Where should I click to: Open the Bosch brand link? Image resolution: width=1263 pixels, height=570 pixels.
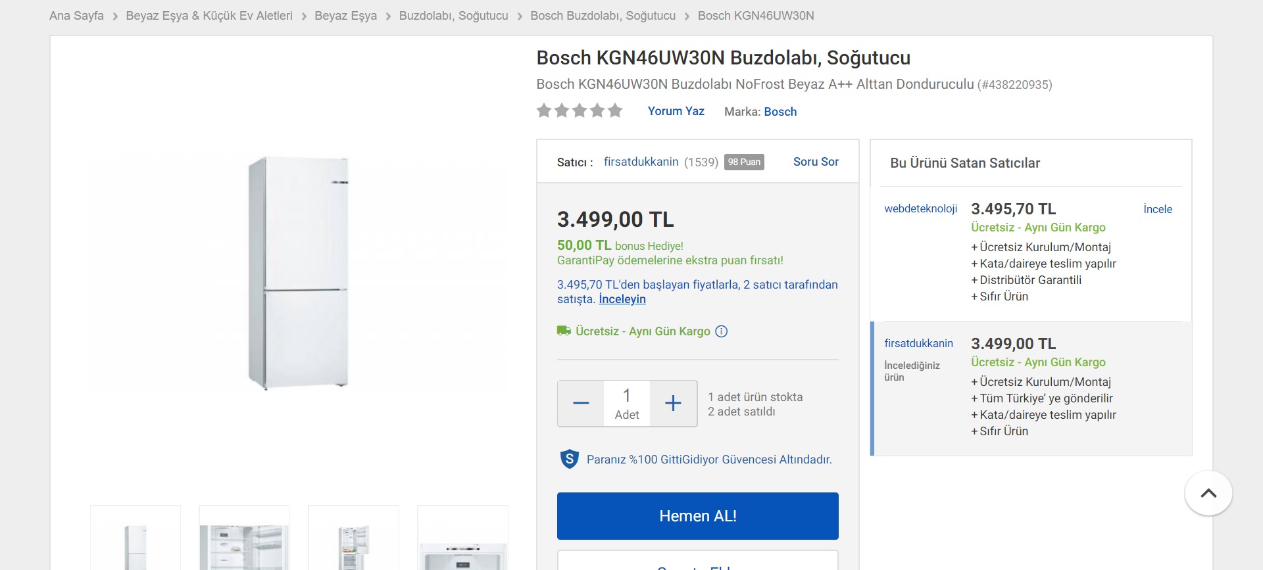pyautogui.click(x=780, y=112)
